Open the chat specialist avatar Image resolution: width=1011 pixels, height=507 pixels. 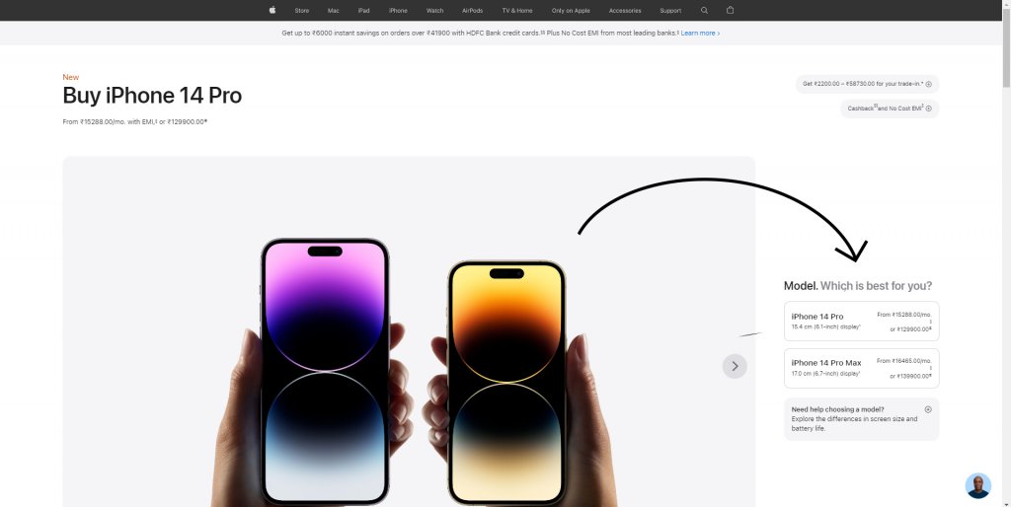[x=977, y=485]
